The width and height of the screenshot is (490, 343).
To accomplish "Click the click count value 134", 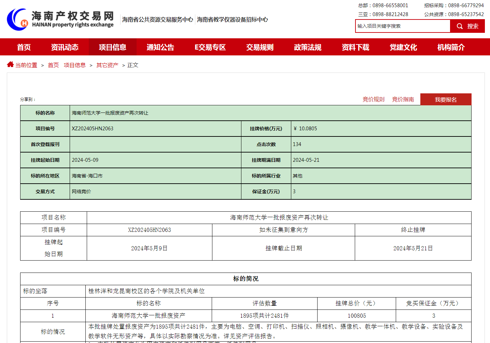I will [297, 144].
